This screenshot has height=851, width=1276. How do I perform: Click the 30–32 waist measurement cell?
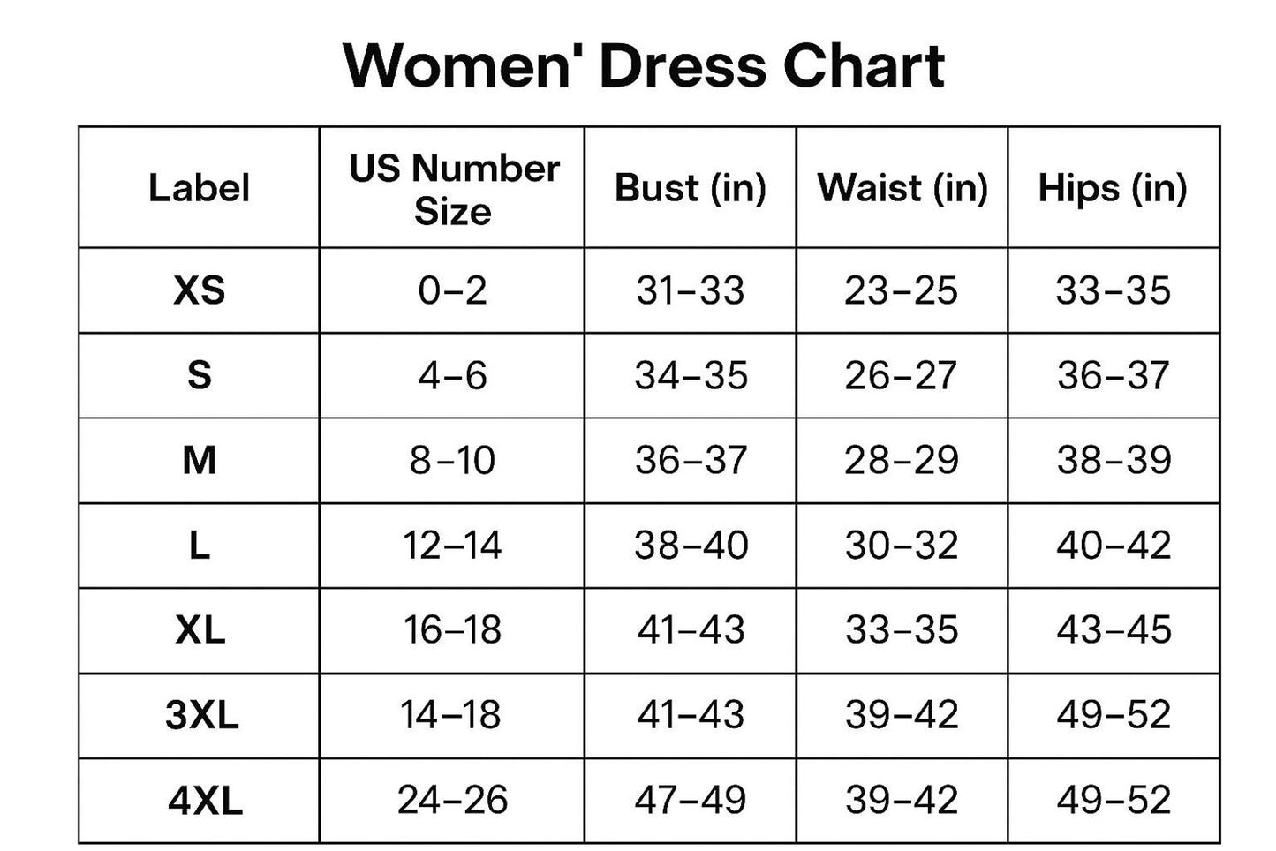tap(902, 546)
